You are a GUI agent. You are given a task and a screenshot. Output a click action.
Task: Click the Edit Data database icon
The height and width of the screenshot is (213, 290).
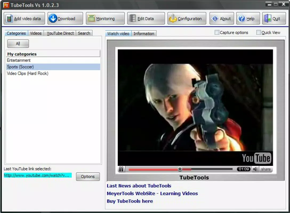point(133,18)
